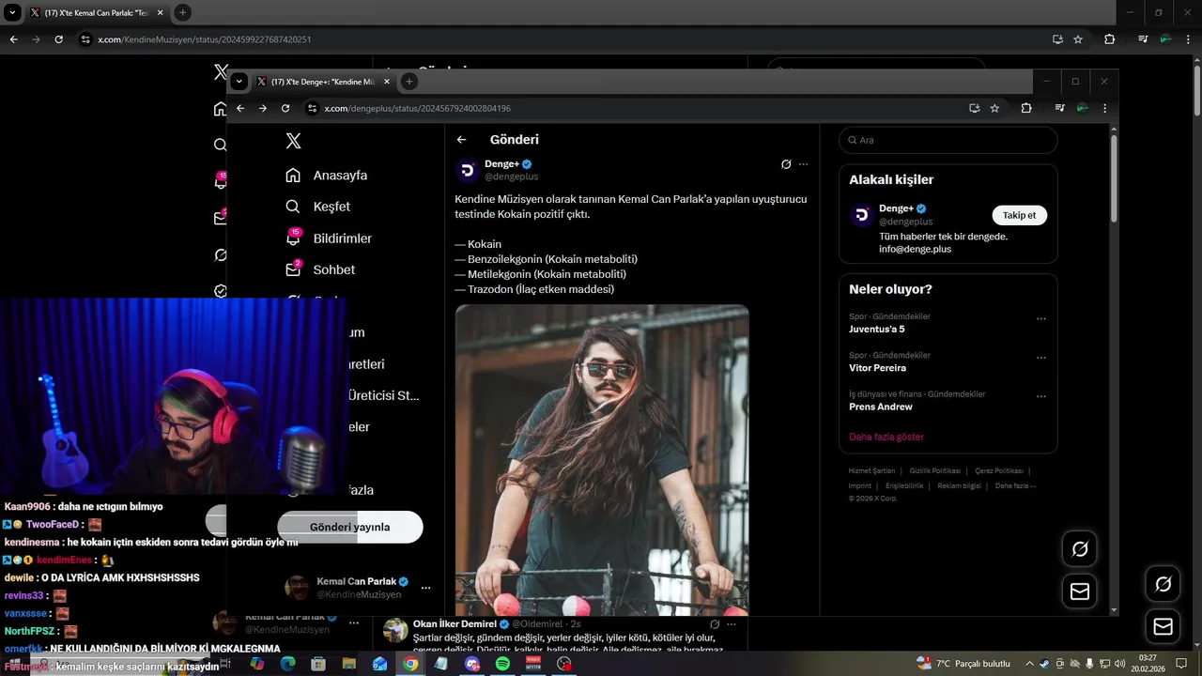Open Spotify from the taskbar
The image size is (1202, 676).
coord(502,664)
